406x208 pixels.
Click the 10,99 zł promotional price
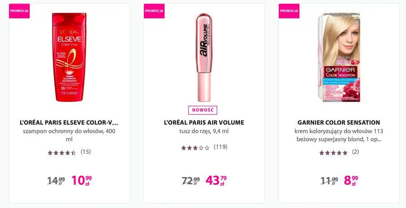coord(81,180)
